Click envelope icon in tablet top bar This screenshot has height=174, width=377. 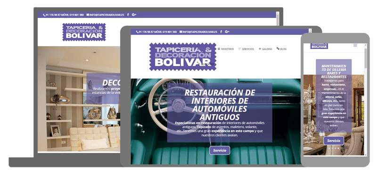point(181,32)
